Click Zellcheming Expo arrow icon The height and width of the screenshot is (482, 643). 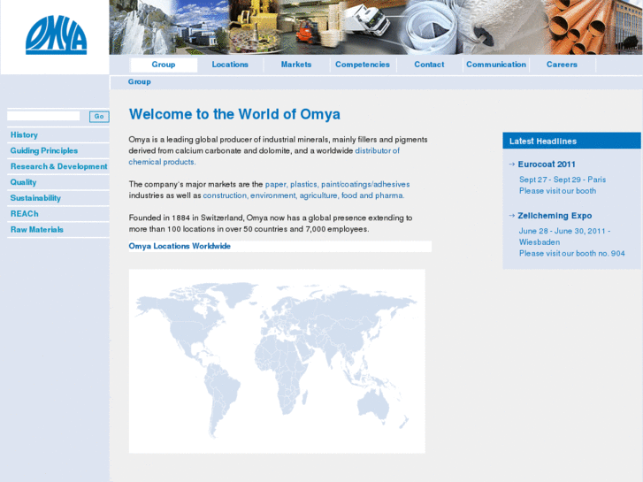click(x=512, y=216)
